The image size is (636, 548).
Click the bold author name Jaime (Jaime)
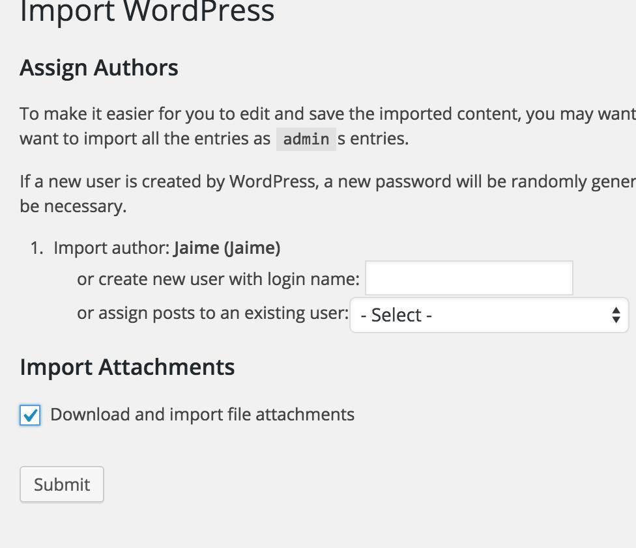click(227, 248)
